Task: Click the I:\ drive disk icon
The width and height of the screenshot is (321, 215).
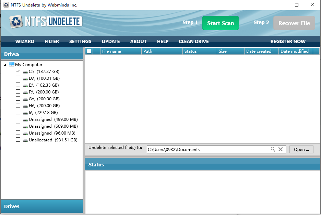Action: [25, 113]
